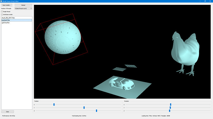Click the Rotation Z slider handle
213x119 pixels.
coord(170,111)
